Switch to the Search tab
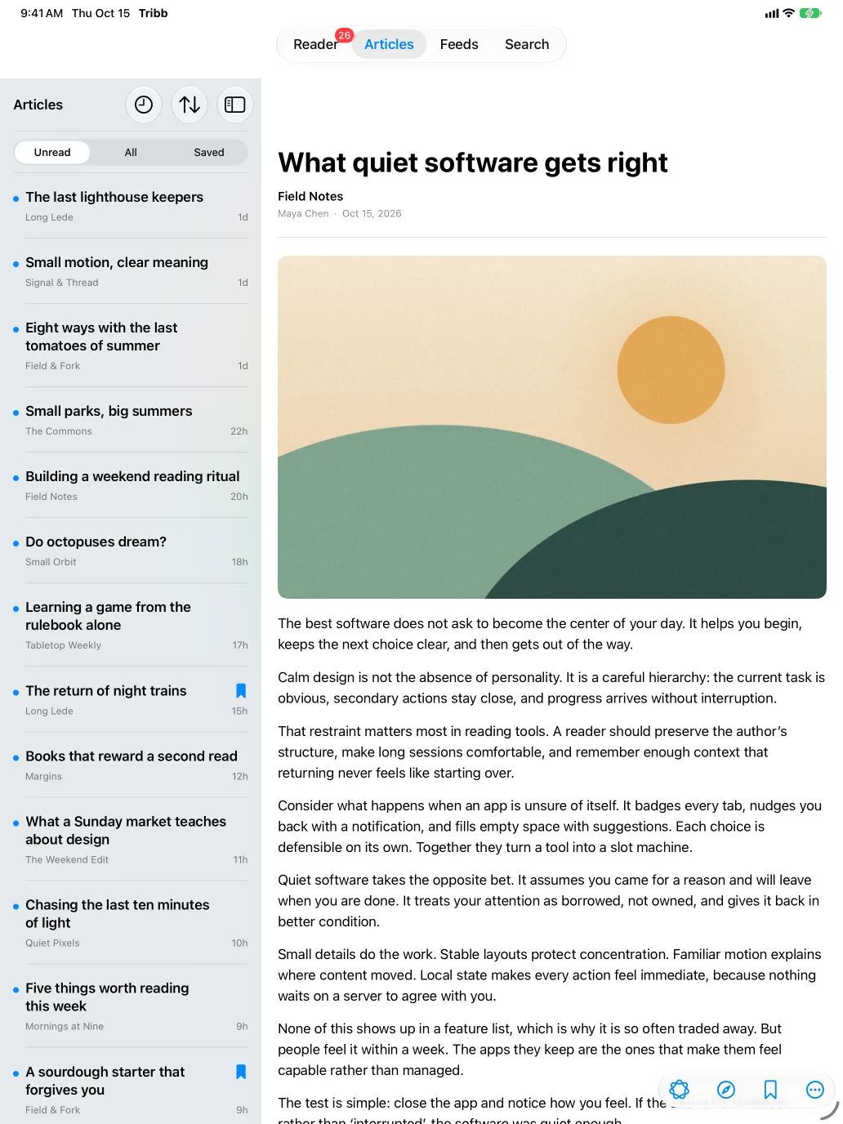Image resolution: width=843 pixels, height=1124 pixels. [527, 44]
